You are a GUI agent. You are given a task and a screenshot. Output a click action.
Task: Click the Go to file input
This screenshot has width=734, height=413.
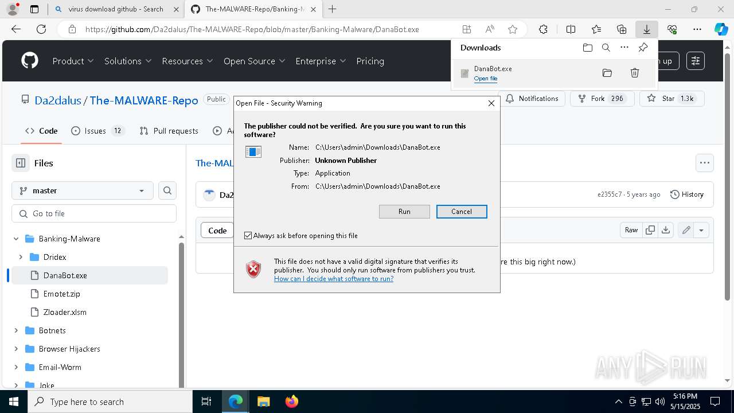[94, 213]
